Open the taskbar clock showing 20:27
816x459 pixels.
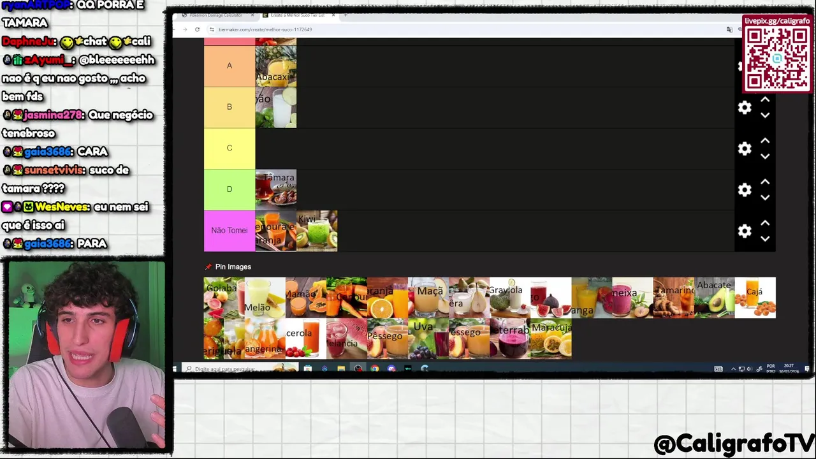click(x=789, y=368)
